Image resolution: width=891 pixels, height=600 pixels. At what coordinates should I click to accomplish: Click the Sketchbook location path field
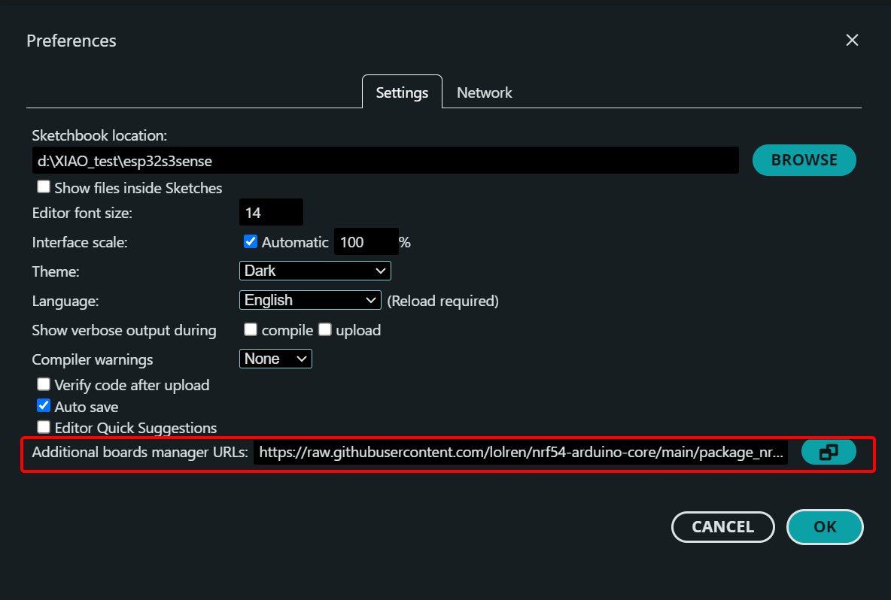[384, 161]
